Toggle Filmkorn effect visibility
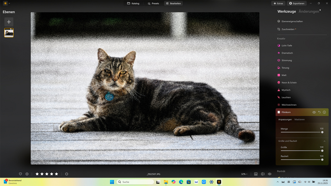Image resolution: width=331 pixels, height=186 pixels. point(314,112)
